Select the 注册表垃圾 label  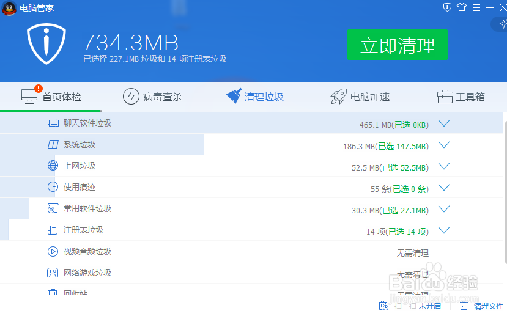point(83,230)
